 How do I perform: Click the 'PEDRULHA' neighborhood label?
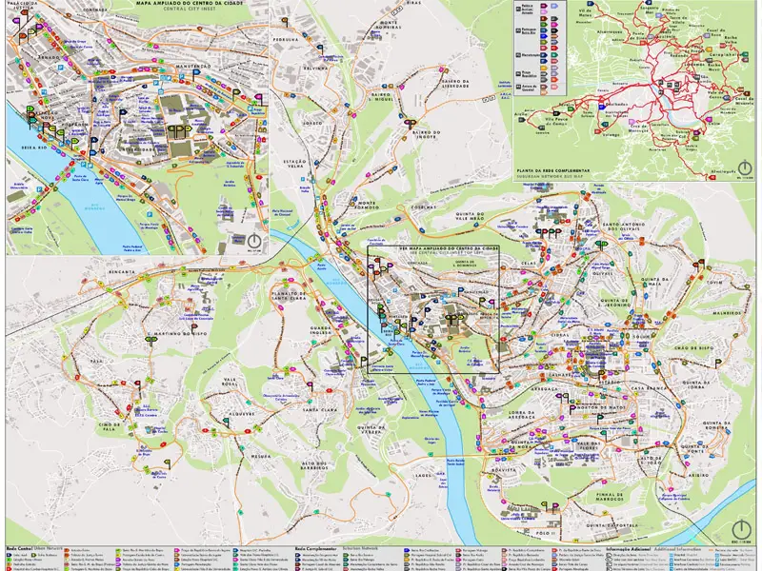(x=286, y=39)
